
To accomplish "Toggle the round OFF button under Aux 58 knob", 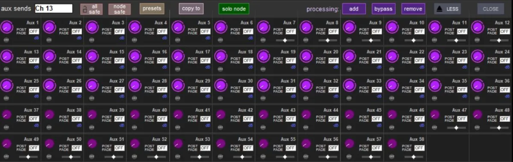I will pyautogui.click(x=391, y=157).
